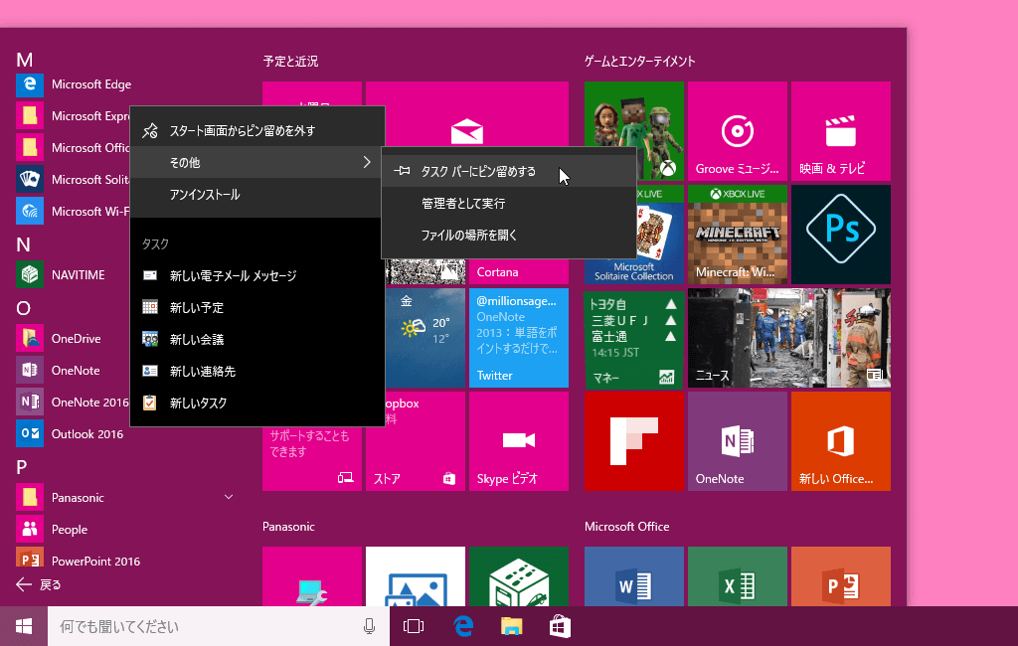
Task: Jump to the letter M header
Action: pyautogui.click(x=24, y=60)
